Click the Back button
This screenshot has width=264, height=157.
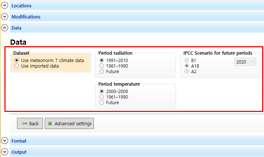point(30,123)
